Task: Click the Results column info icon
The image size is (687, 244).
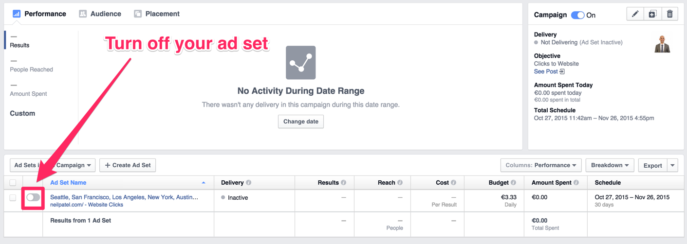Action: (343, 183)
